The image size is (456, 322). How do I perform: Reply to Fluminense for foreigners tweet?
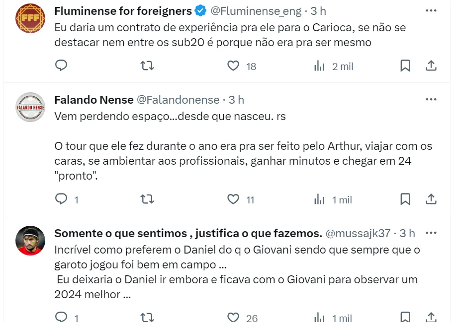pyautogui.click(x=61, y=65)
